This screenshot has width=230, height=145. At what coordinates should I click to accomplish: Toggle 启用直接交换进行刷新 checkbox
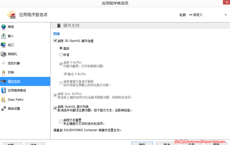61,83
